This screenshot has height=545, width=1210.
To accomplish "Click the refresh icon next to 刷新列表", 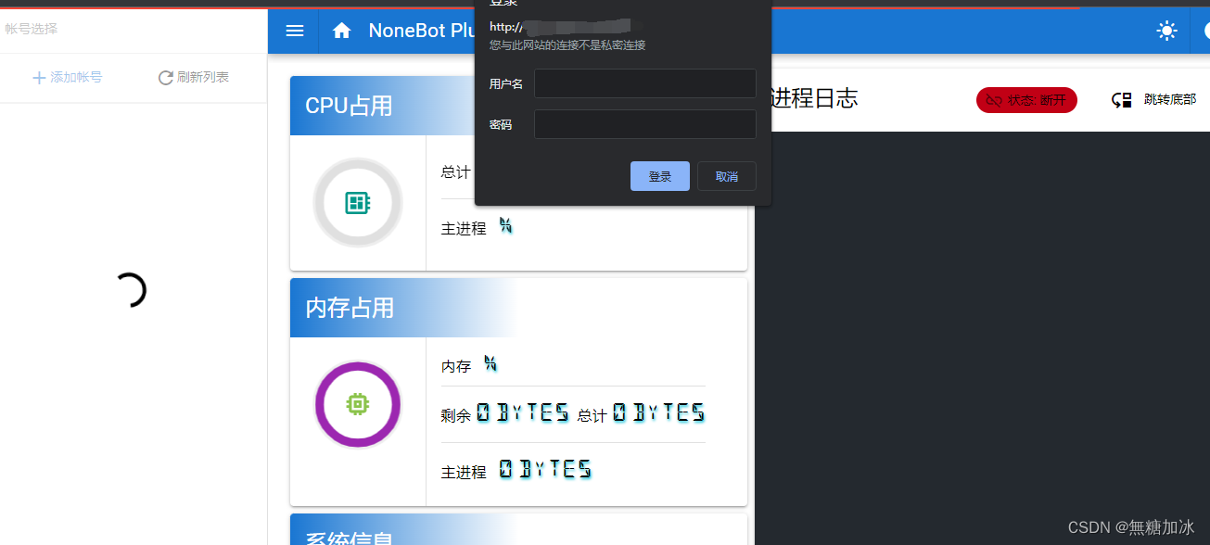I will click(165, 77).
